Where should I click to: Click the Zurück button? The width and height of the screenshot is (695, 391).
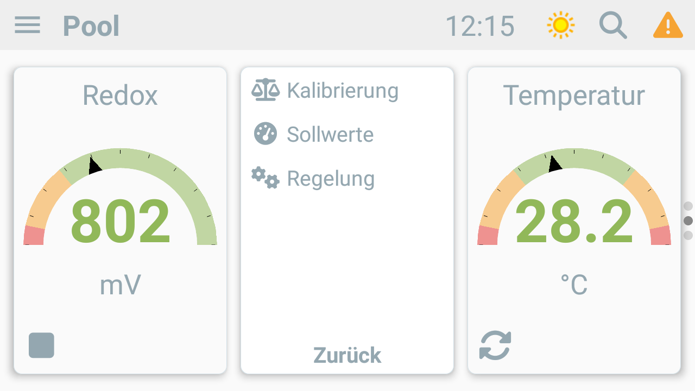pyautogui.click(x=347, y=355)
